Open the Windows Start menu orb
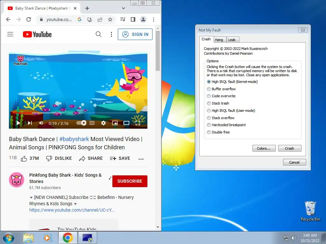This screenshot has height=244, width=326. coord(9,238)
